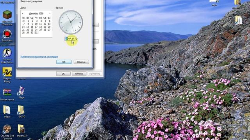
Task: Choose day 7 in the calendar
Action: (x=24, y=24)
